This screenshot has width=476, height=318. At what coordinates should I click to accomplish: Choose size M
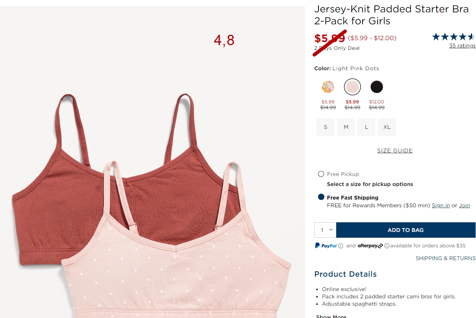click(x=346, y=127)
